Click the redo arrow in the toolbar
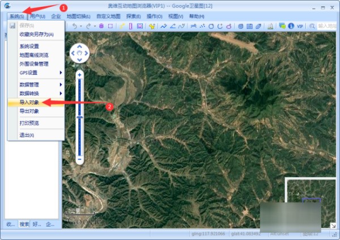Screen dimensions: 340x240 coord(88,26)
